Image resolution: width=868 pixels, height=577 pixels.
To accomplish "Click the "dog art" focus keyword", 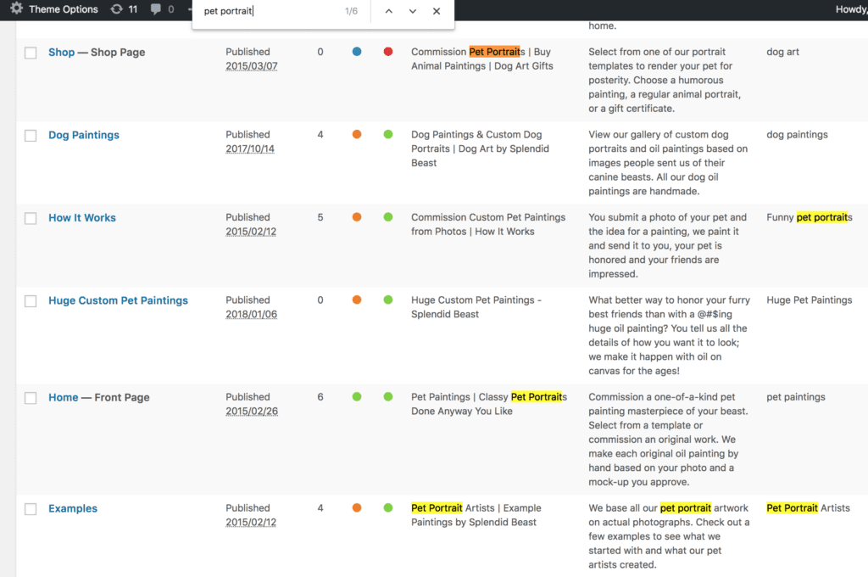I will point(782,52).
